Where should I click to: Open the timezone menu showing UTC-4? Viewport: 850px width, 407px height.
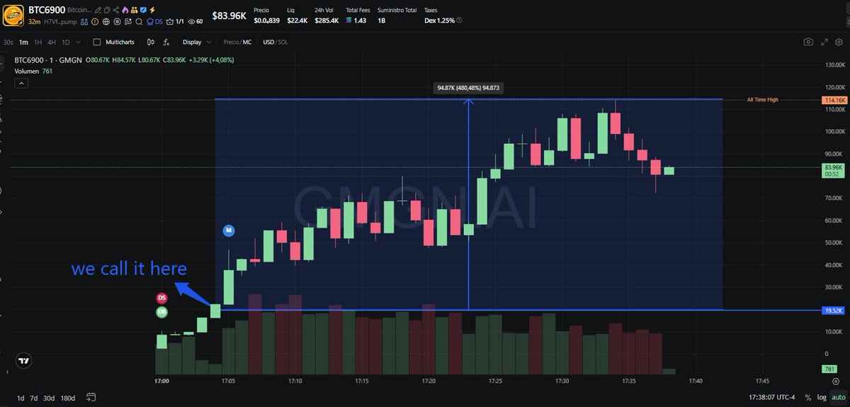[x=771, y=397]
